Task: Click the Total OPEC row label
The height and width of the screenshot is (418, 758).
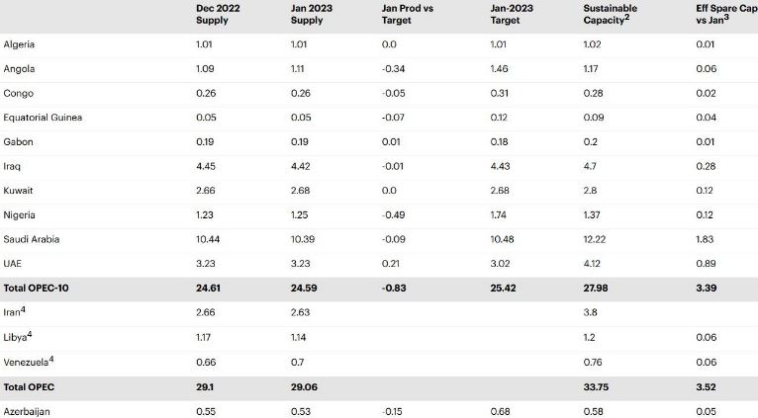Action: (29, 387)
